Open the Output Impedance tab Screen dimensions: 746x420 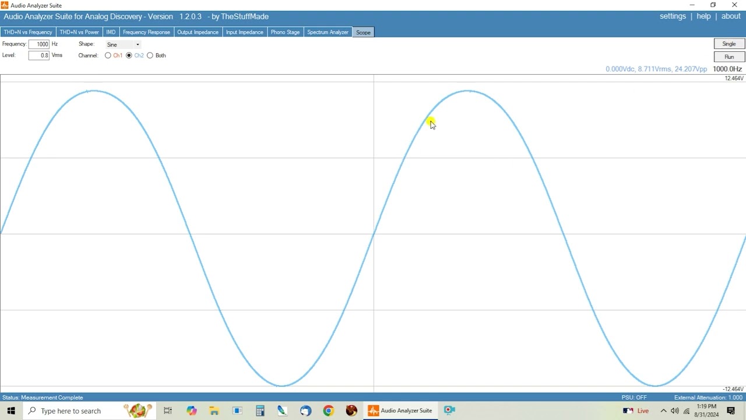point(198,32)
